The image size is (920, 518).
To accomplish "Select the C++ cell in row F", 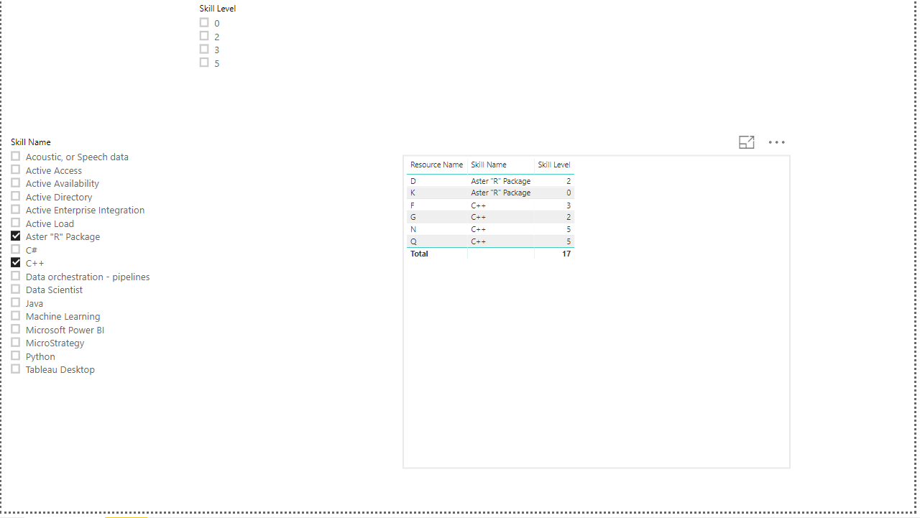I will coord(479,205).
